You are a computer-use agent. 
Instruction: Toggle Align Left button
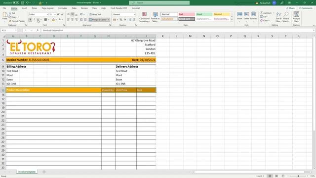(68, 20)
